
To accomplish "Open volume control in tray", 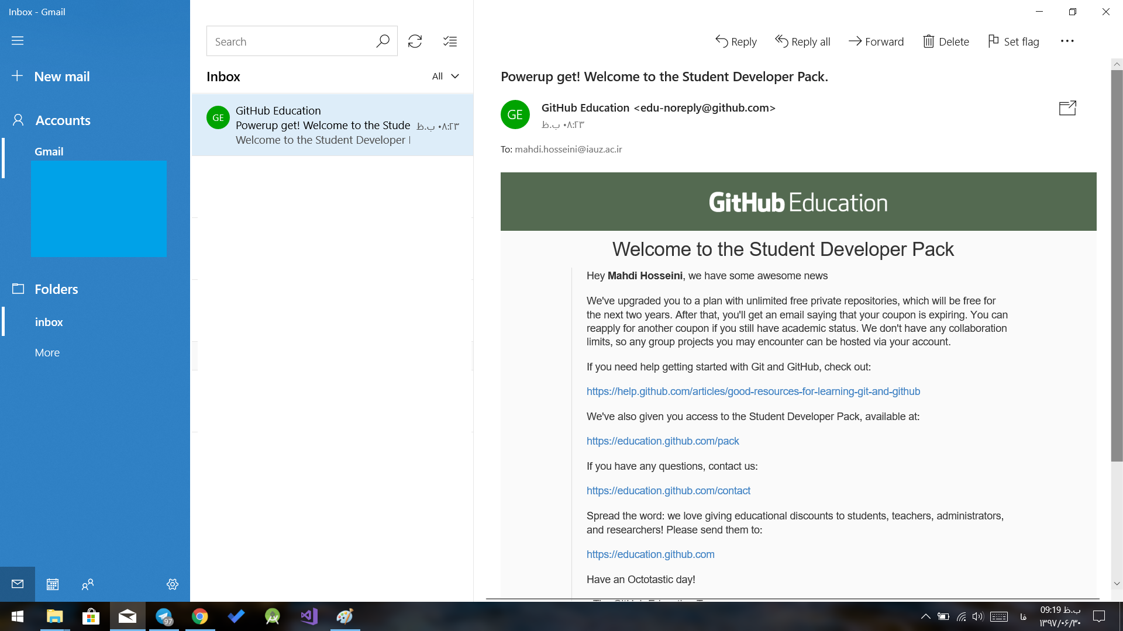I will click(978, 616).
